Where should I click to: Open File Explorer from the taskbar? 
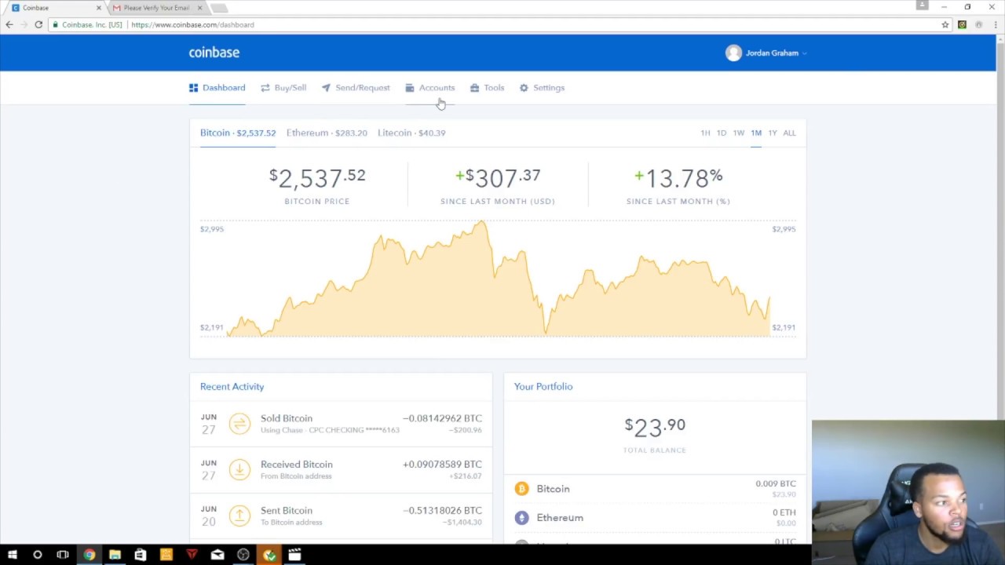tap(115, 555)
